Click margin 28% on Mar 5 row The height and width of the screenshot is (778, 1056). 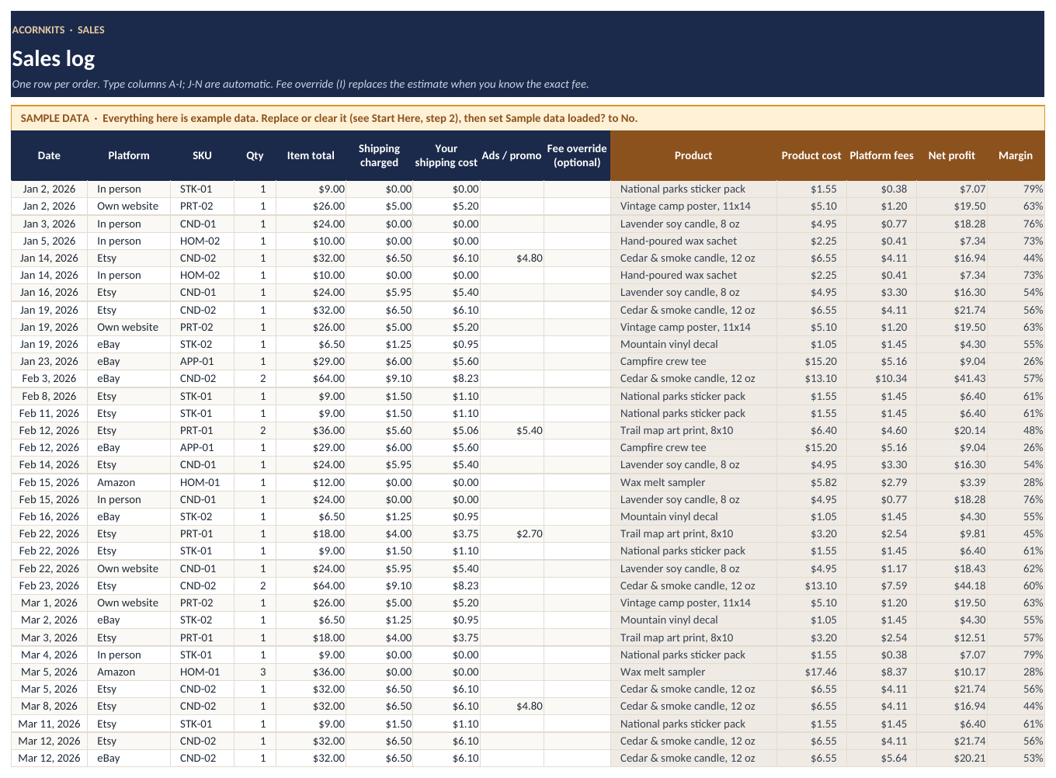[x=1016, y=672]
